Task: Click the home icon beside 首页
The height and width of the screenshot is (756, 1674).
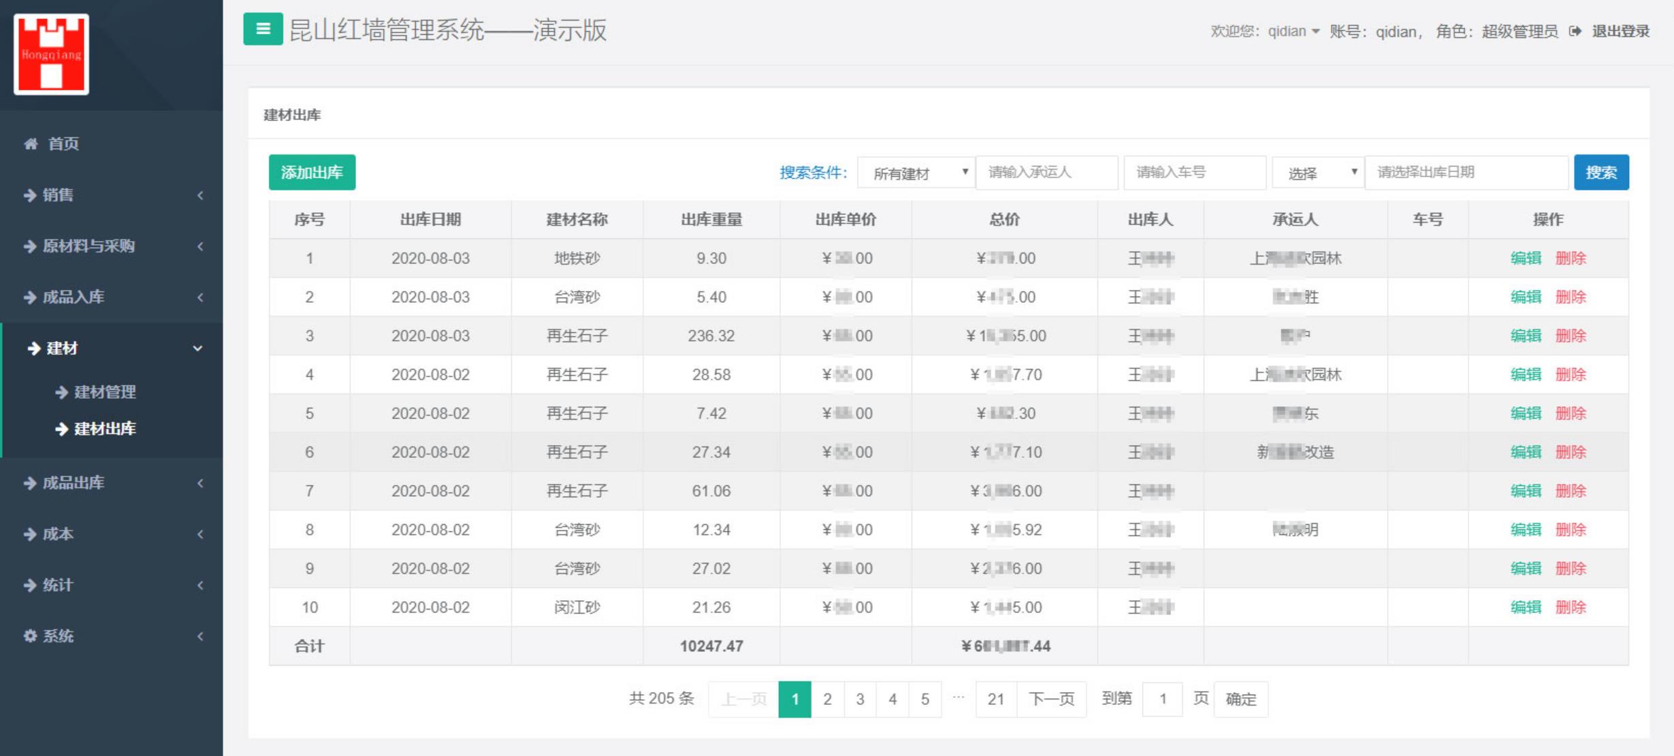Action: pyautogui.click(x=31, y=144)
